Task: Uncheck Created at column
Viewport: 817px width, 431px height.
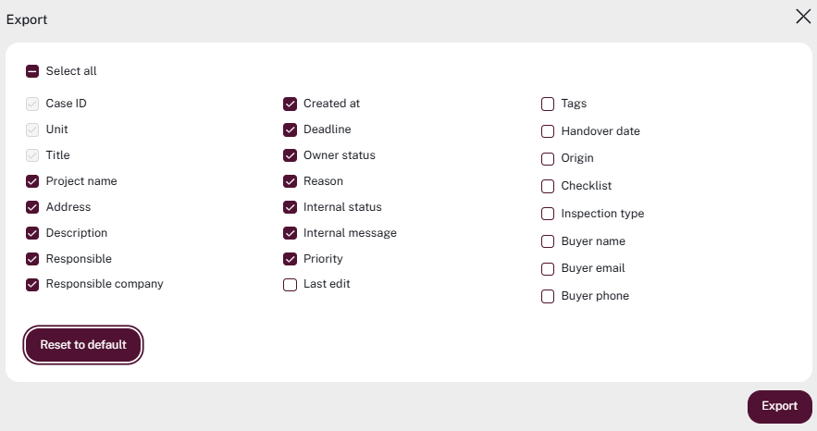Action: (291, 104)
